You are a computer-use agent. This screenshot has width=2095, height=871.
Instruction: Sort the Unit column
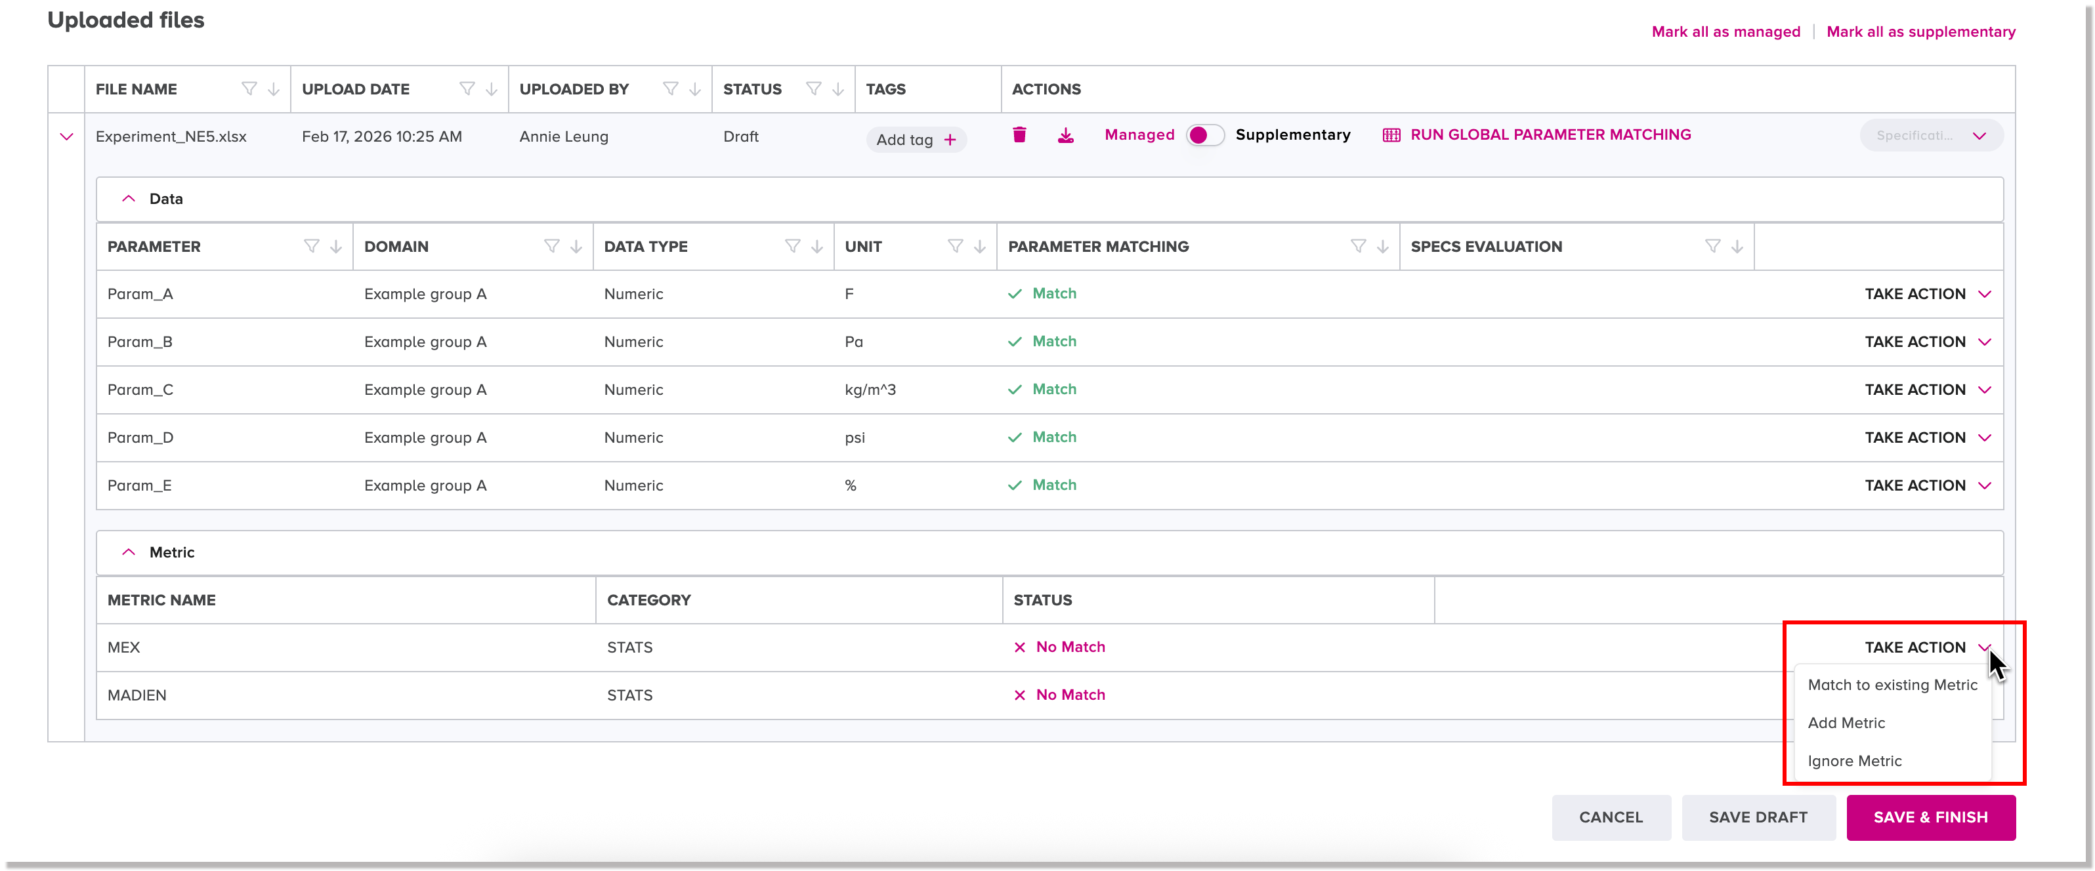pos(980,246)
